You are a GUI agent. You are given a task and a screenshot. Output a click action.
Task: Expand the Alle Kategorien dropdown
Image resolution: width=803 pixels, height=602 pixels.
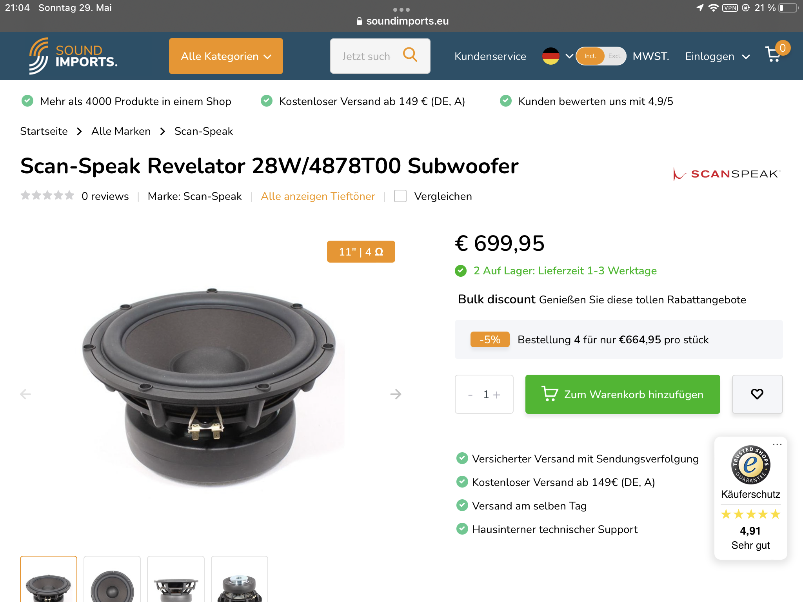[226, 56]
